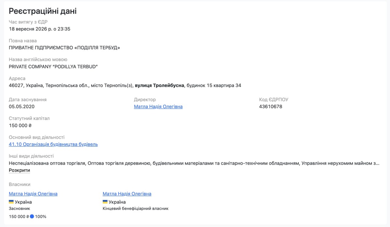Select the ЄДРПОУ code 43610678
The image size is (390, 227).
pyautogui.click(x=271, y=106)
